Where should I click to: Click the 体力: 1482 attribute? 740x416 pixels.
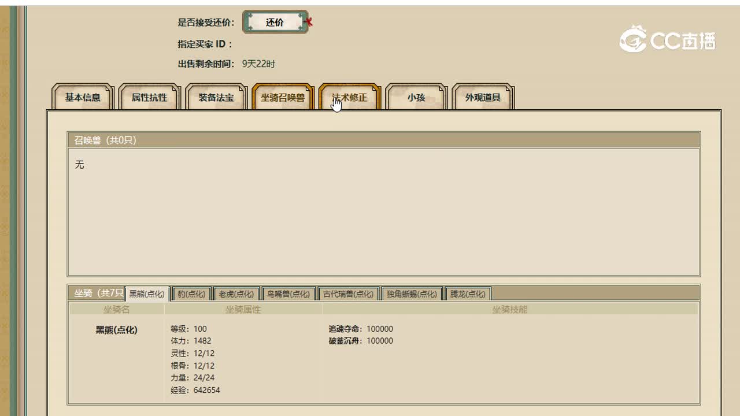click(x=191, y=341)
